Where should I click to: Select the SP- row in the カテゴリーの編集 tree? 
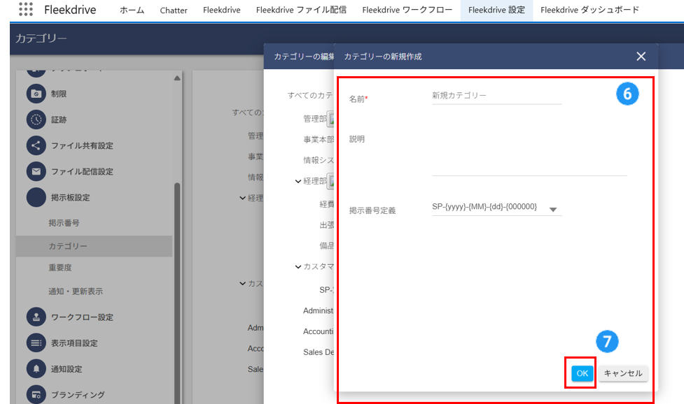tap(326, 290)
